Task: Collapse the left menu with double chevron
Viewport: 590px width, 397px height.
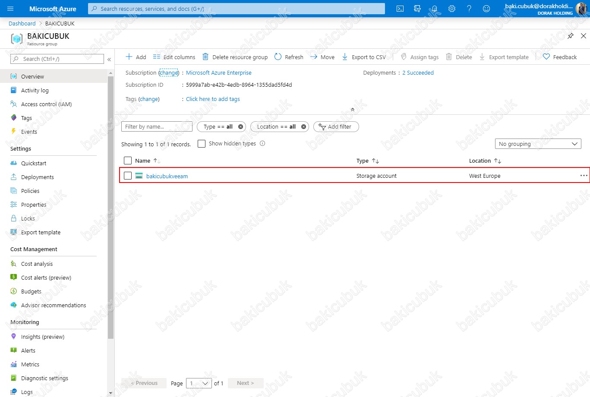Action: coord(109,59)
